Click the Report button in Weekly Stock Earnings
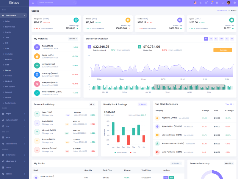Viewport: 238px width, 179px height. coord(143,104)
